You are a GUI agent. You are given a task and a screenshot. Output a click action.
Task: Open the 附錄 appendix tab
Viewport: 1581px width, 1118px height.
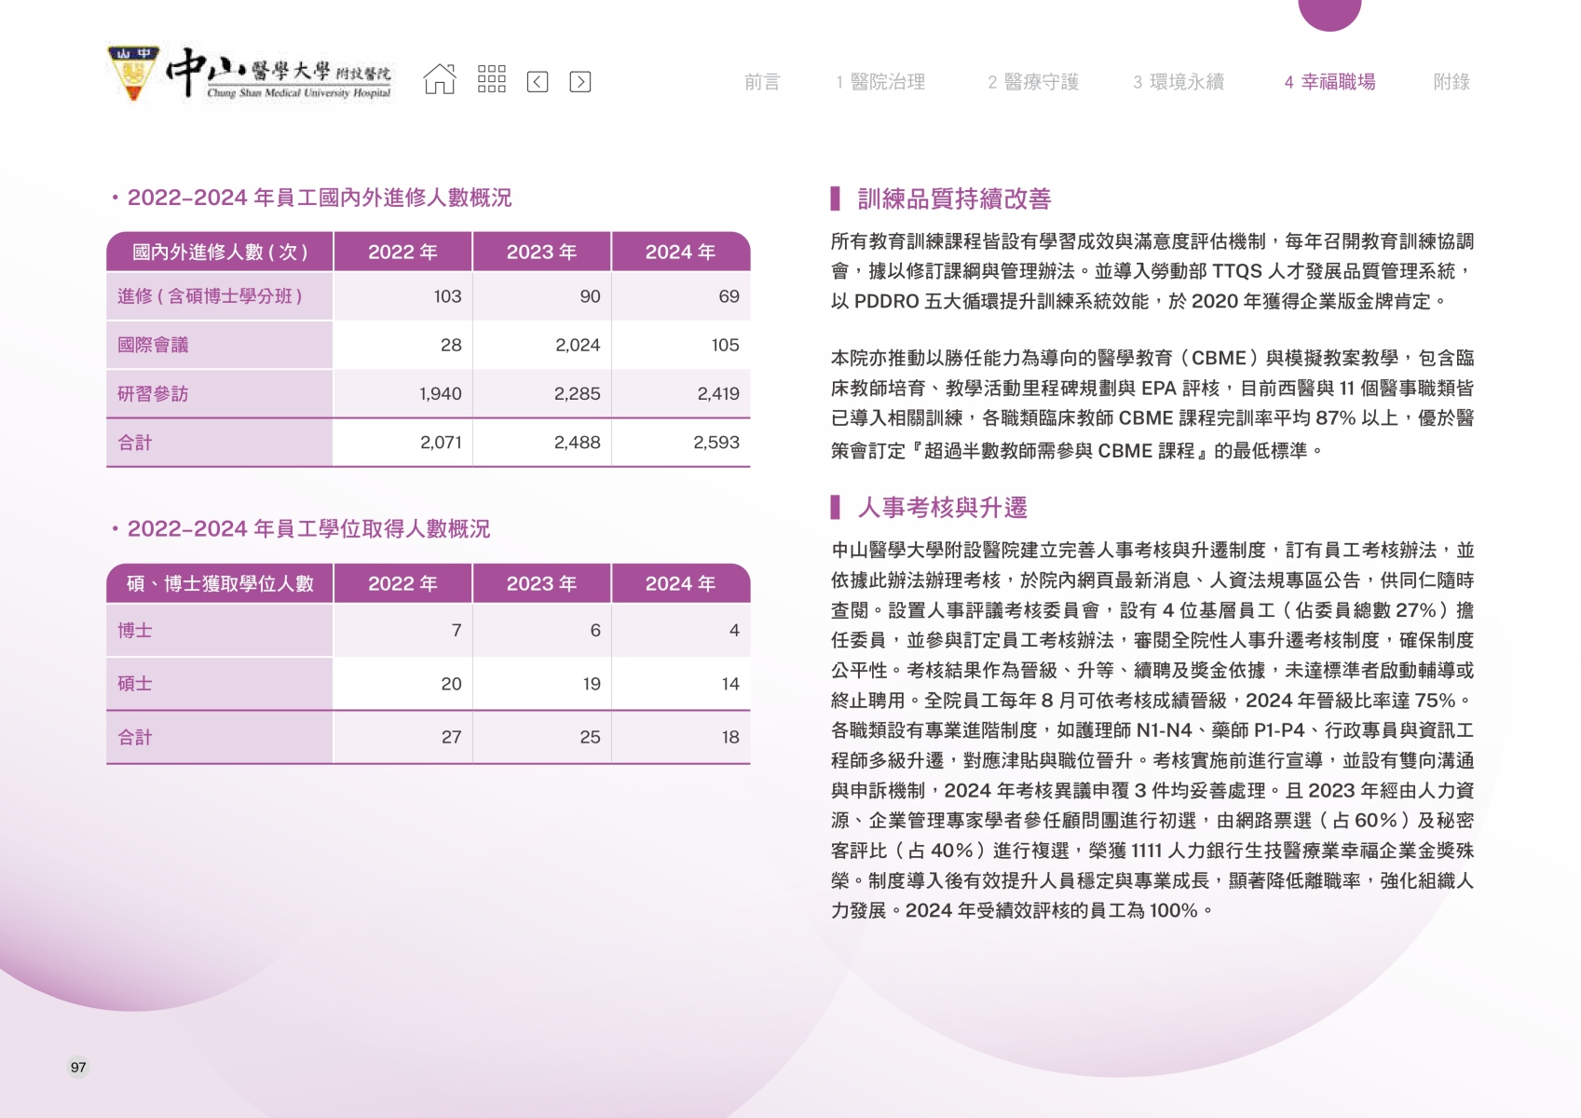point(1451,82)
